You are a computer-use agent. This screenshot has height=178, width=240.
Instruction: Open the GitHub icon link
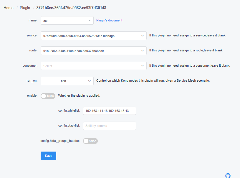pos(228,176)
